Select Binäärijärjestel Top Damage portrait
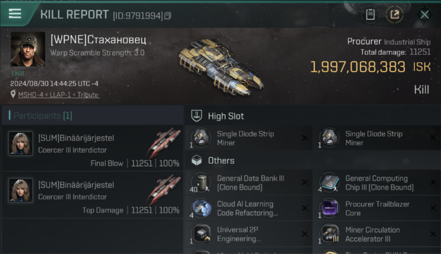The width and height of the screenshot is (441, 254). (x=21, y=190)
